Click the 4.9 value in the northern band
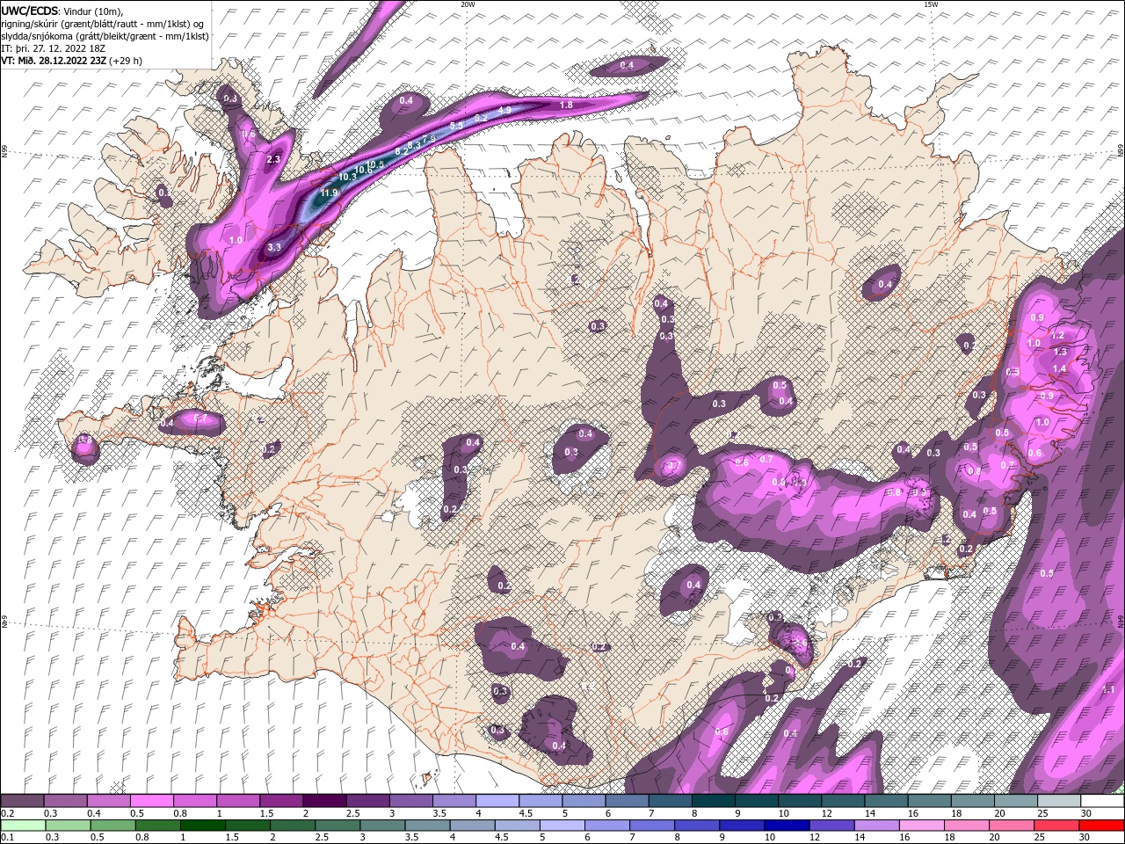This screenshot has width=1125, height=844. point(504,110)
